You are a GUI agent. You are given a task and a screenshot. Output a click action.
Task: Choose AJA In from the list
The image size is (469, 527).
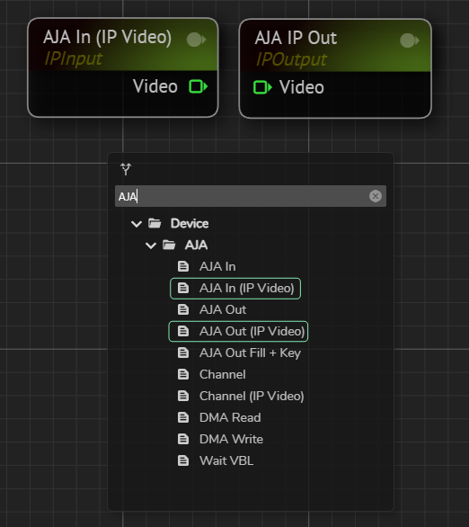pyautogui.click(x=217, y=266)
